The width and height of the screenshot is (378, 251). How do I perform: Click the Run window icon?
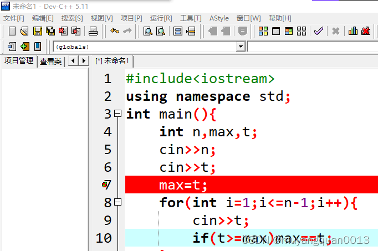tap(276, 31)
